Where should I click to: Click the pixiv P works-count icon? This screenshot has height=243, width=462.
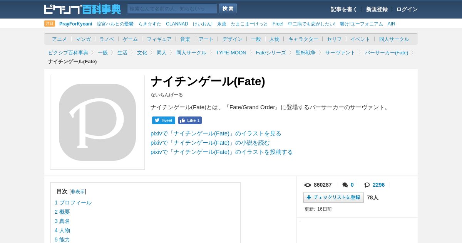pyautogui.click(x=367, y=185)
